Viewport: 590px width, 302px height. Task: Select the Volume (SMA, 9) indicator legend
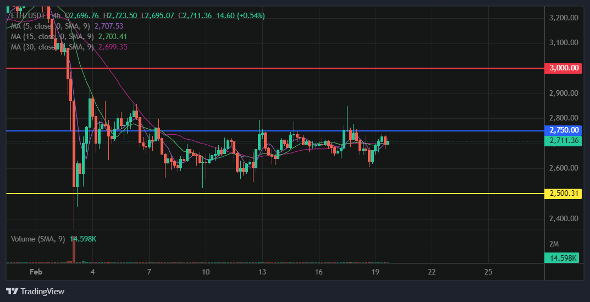(x=38, y=239)
